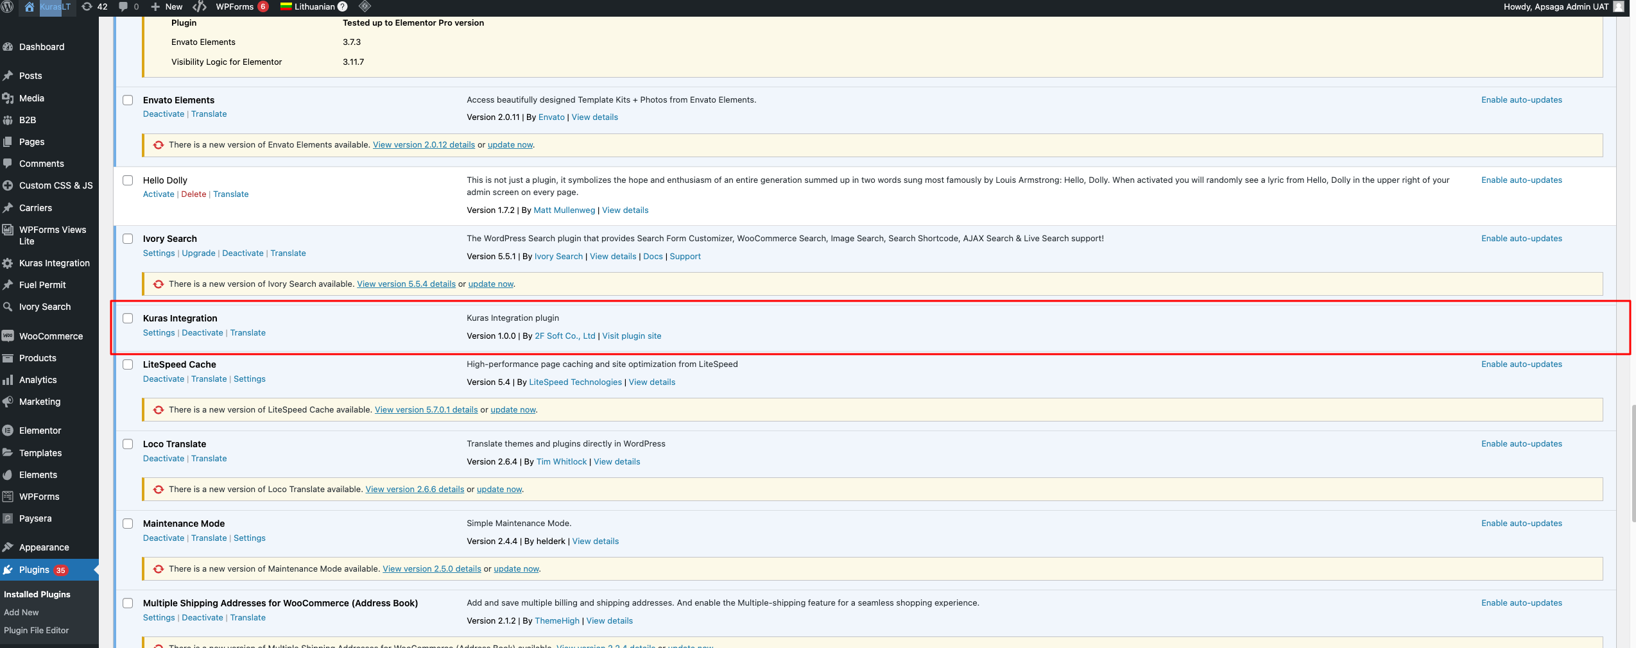Screen dimensions: 1636x648
Task: Check the Maintenance Mode plugin checkbox
Action: click(128, 524)
